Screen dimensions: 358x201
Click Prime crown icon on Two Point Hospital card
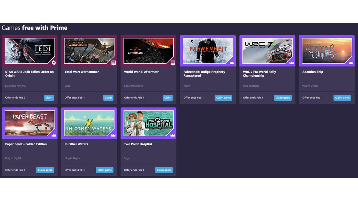point(173,135)
